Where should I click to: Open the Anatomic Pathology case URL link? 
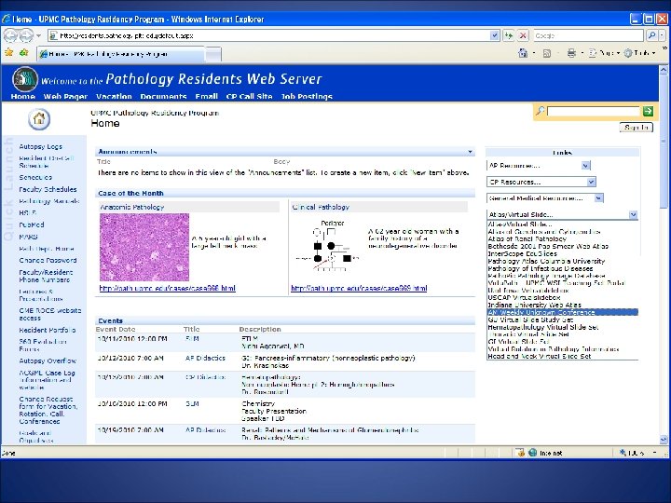pyautogui.click(x=168, y=288)
